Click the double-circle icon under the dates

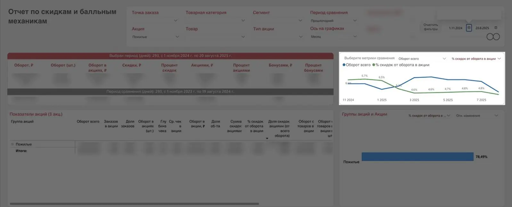(493, 37)
